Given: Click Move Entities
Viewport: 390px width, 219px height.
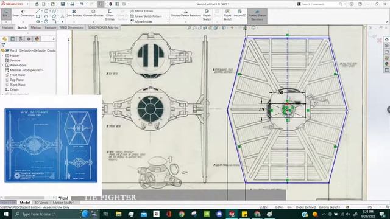Looking at the screenshot, I should pyautogui.click(x=141, y=22).
